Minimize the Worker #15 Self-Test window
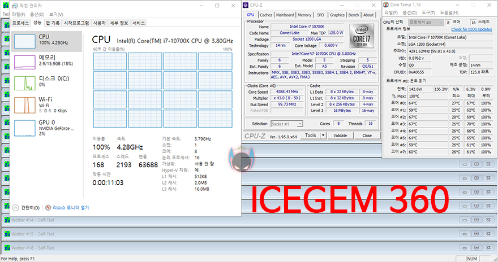Screen dimensions: 498x262 click(x=465, y=234)
